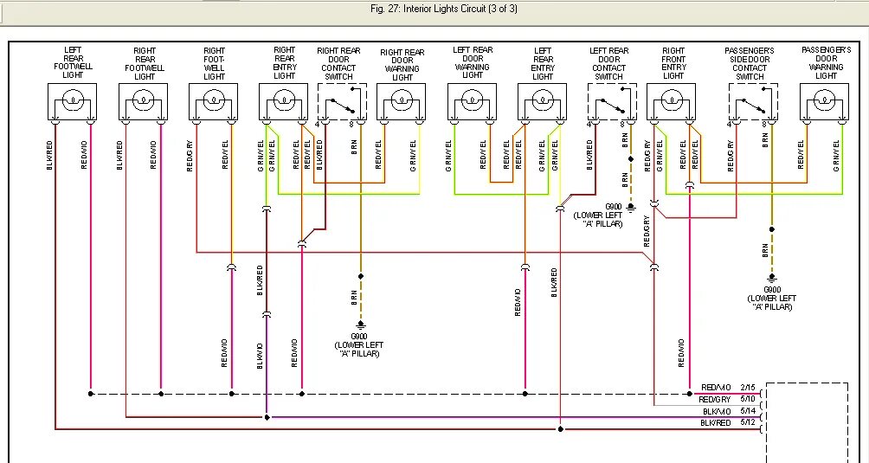Click the Right Footwell Light lamp symbol
The image size is (869, 463).
tap(214, 101)
